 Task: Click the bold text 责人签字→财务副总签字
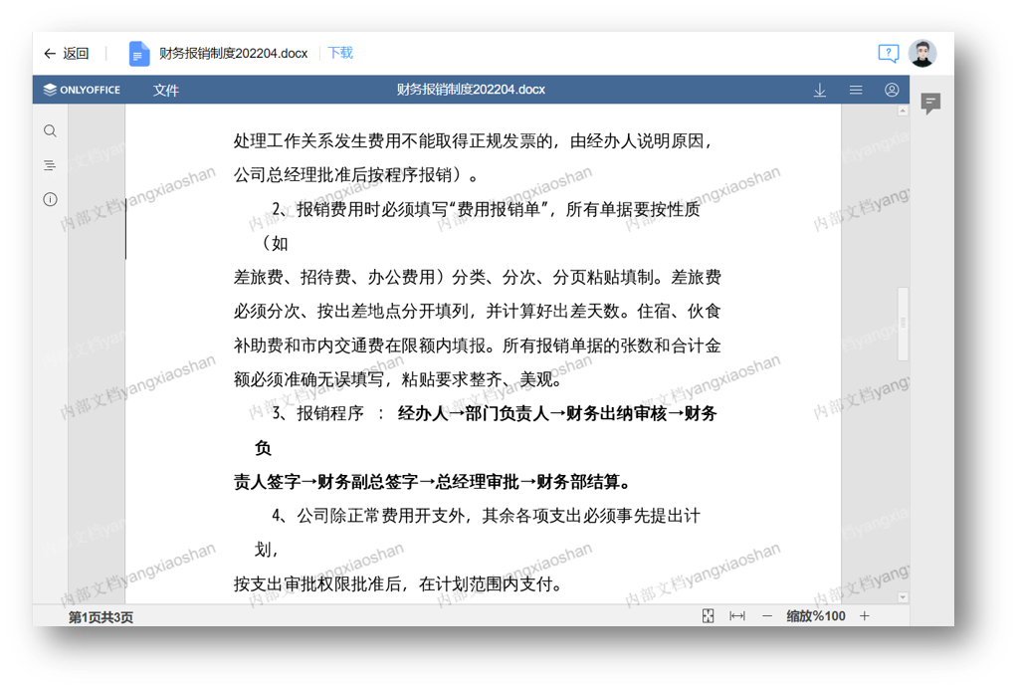(x=325, y=482)
